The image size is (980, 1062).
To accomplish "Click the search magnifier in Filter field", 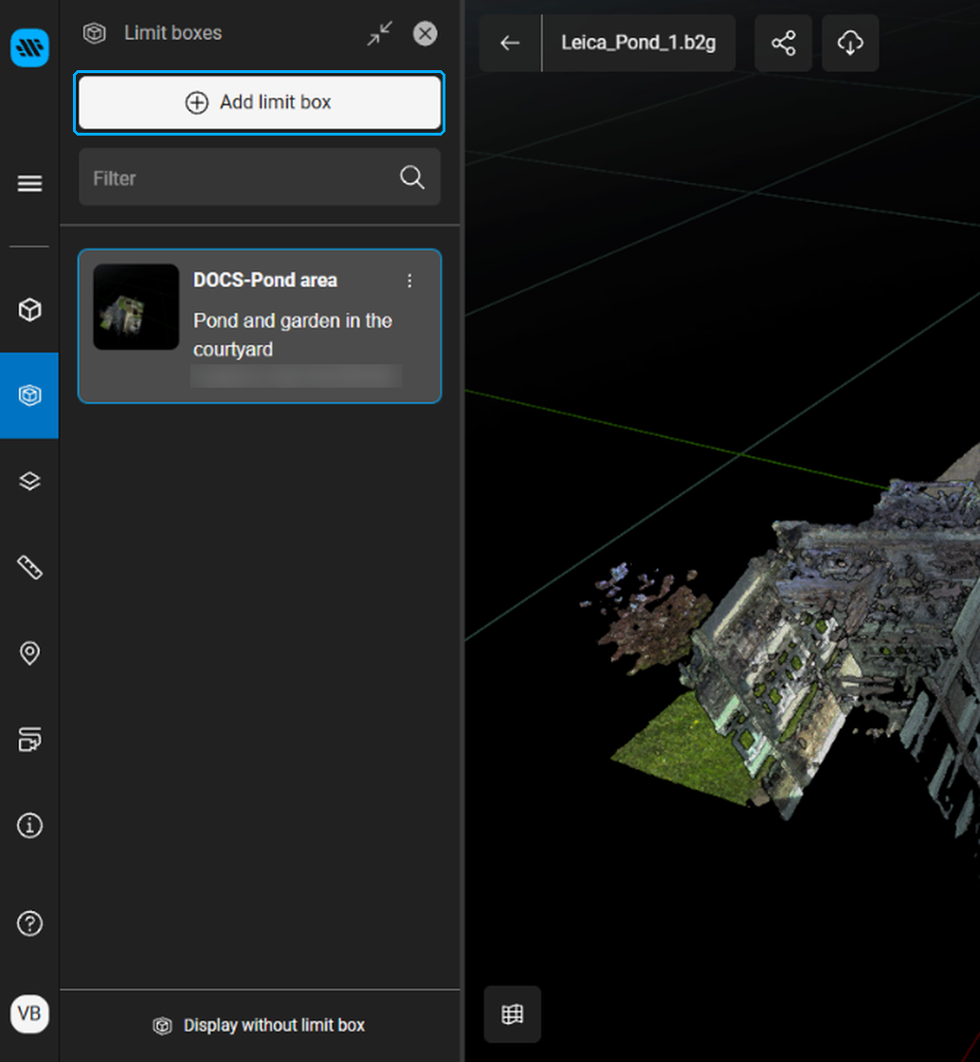I will point(412,177).
